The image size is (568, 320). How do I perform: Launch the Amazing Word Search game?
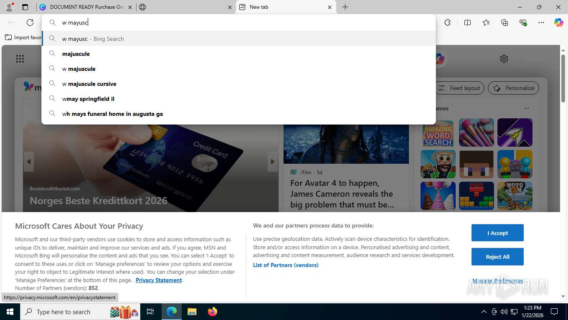pos(438,132)
